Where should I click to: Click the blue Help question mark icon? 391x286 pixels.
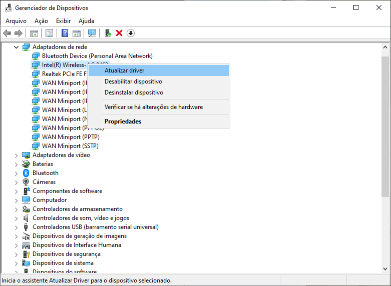coord(65,33)
